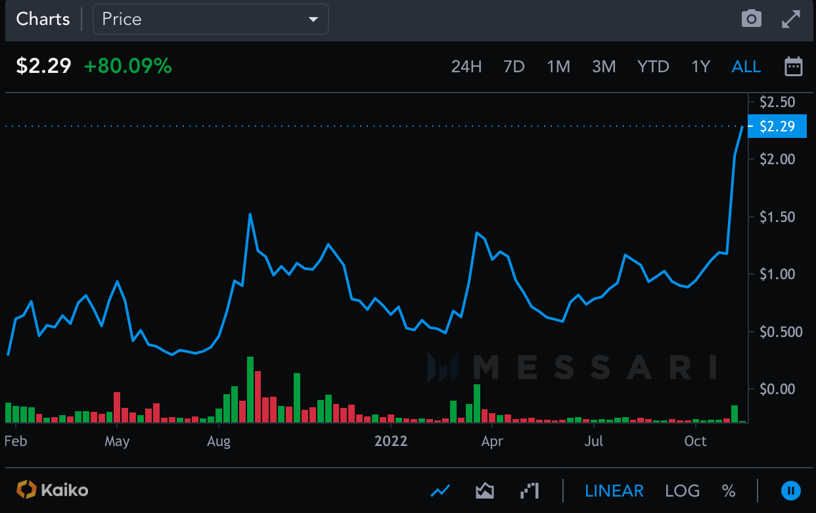Open the Price metric dropdown
816x513 pixels.
[x=210, y=19]
